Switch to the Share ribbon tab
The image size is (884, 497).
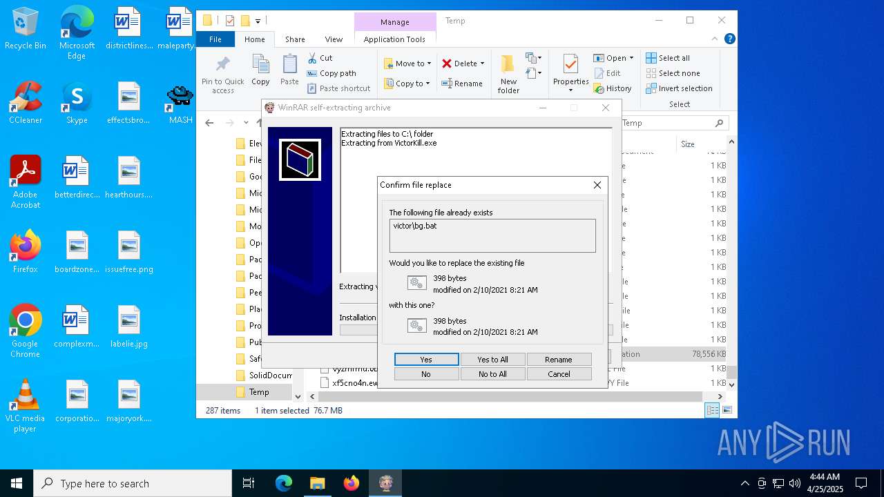(295, 39)
